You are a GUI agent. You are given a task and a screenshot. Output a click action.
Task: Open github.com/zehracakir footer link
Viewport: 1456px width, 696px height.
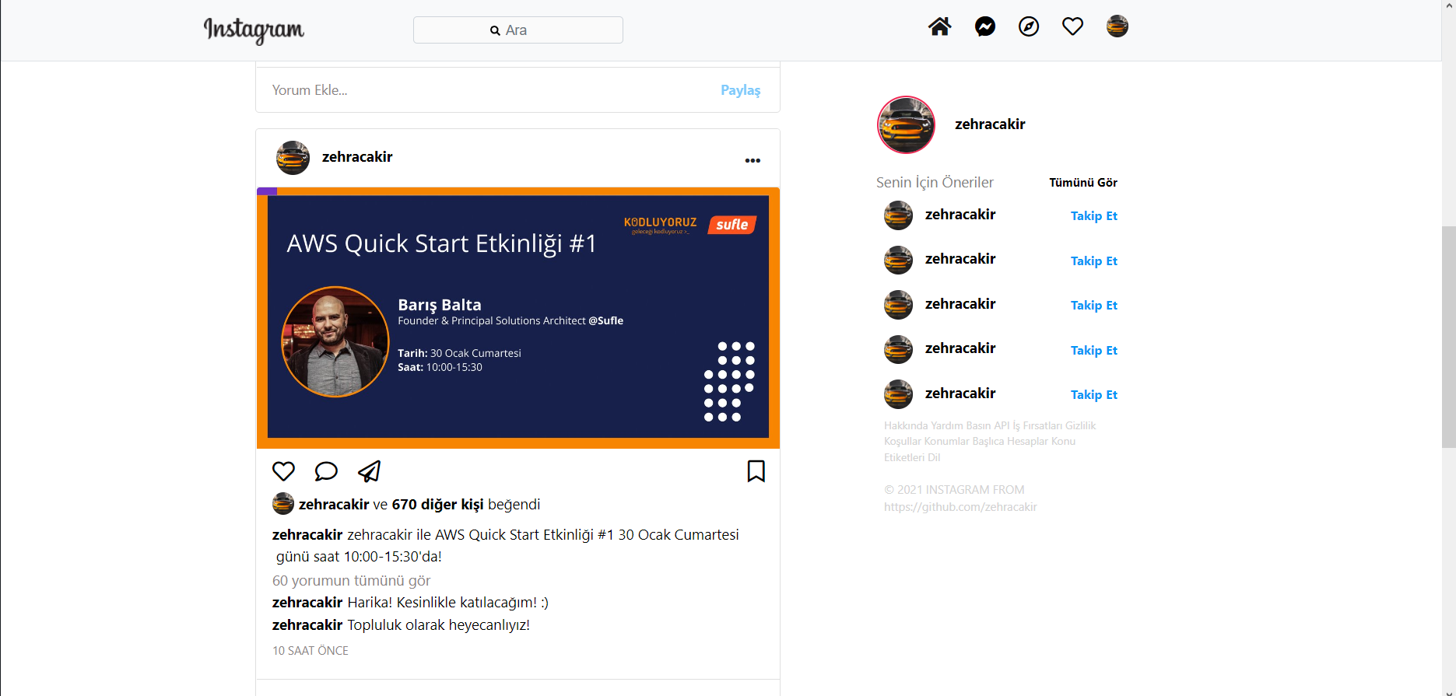(x=960, y=507)
